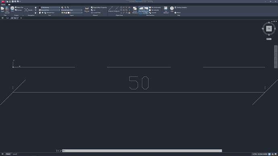This screenshot has height=156, width=278.
Task: Open the layout tabs hamburger menu at bottom
Action: [2, 154]
